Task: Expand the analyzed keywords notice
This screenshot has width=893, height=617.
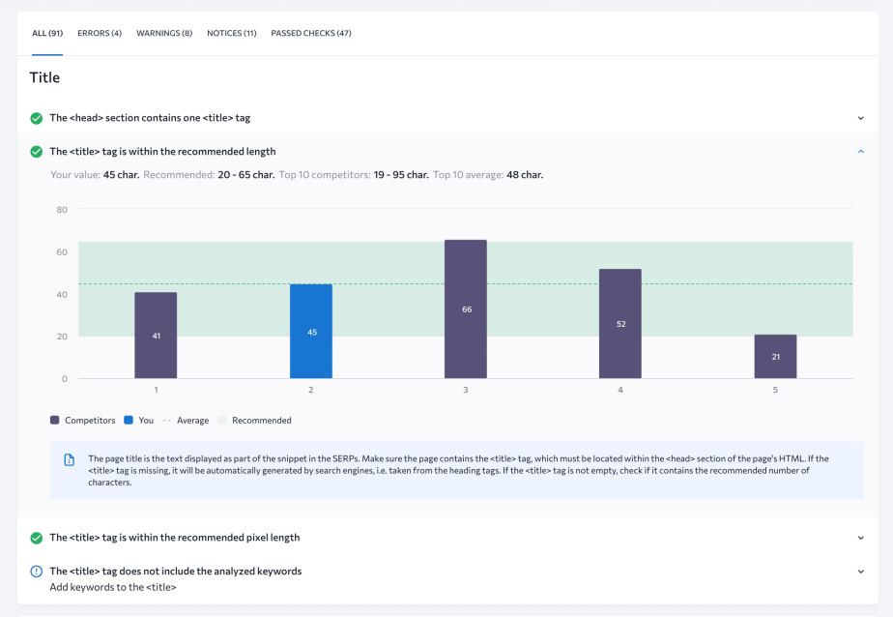Action: 860,571
